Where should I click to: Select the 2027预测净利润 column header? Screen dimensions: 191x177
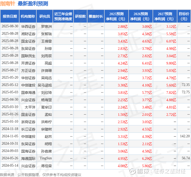click(165, 16)
